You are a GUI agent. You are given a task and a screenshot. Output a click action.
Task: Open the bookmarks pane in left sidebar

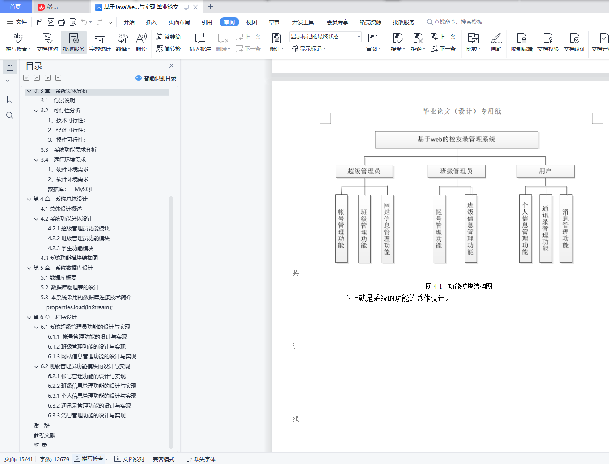pyautogui.click(x=10, y=99)
